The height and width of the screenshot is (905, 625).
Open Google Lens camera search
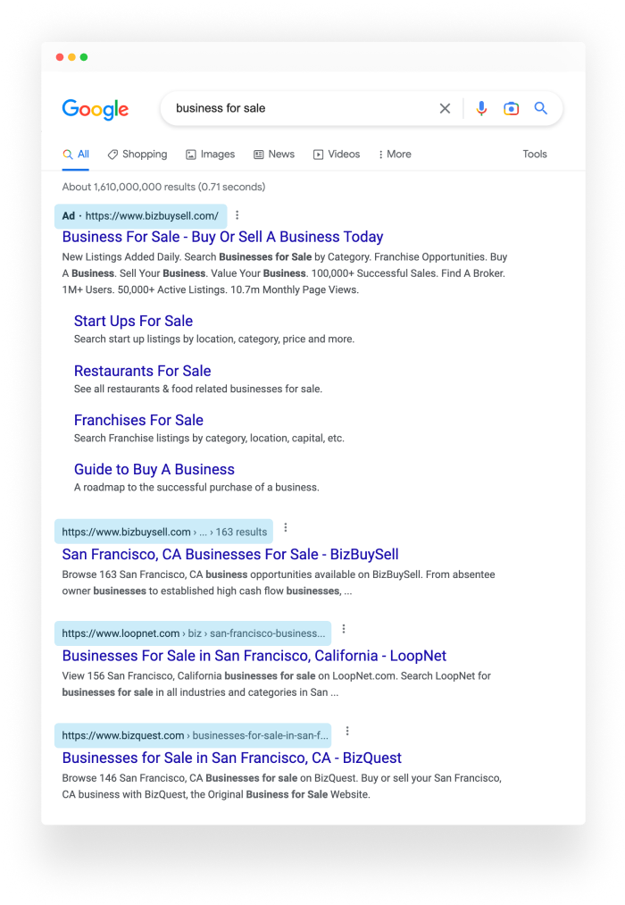pyautogui.click(x=511, y=108)
